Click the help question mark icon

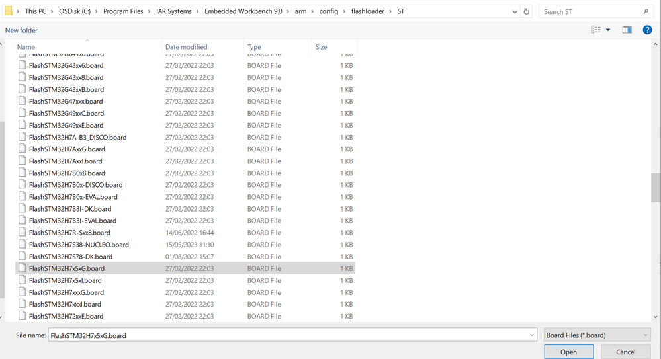tap(647, 30)
